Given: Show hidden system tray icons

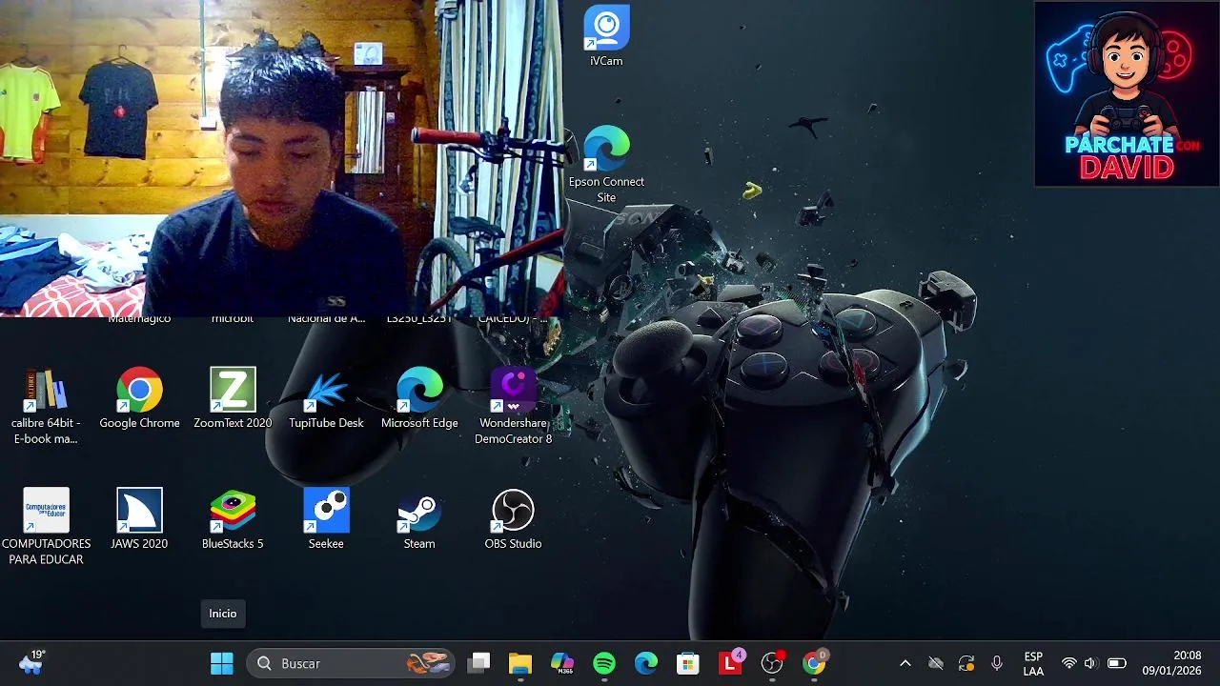Looking at the screenshot, I should (x=905, y=663).
